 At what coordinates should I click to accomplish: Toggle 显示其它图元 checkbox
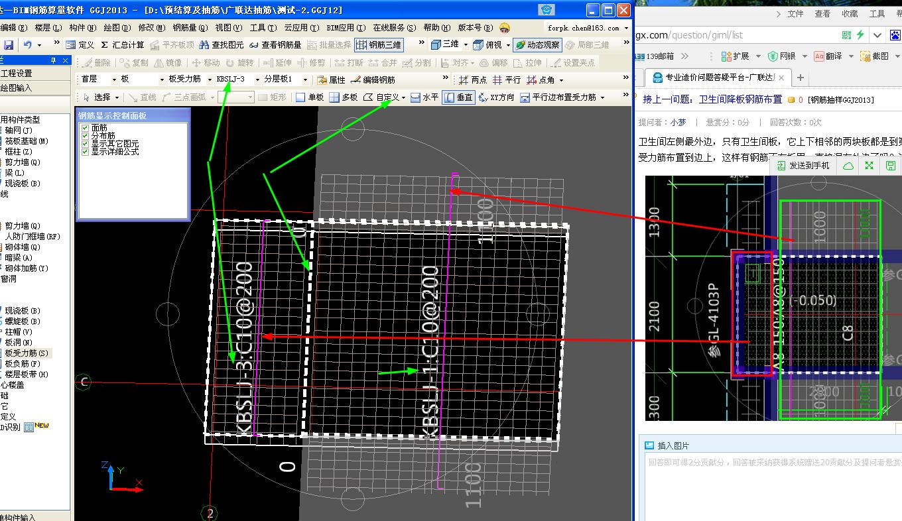point(84,144)
